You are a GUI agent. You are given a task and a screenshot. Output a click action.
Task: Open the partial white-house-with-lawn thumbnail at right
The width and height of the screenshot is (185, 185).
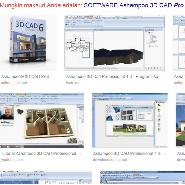[180, 121]
